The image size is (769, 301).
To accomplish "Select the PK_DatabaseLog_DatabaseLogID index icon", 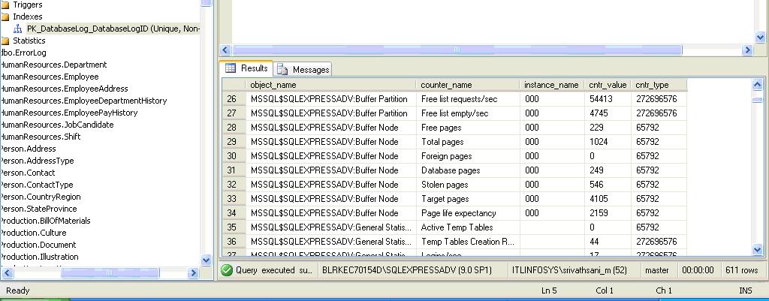I will [18, 29].
